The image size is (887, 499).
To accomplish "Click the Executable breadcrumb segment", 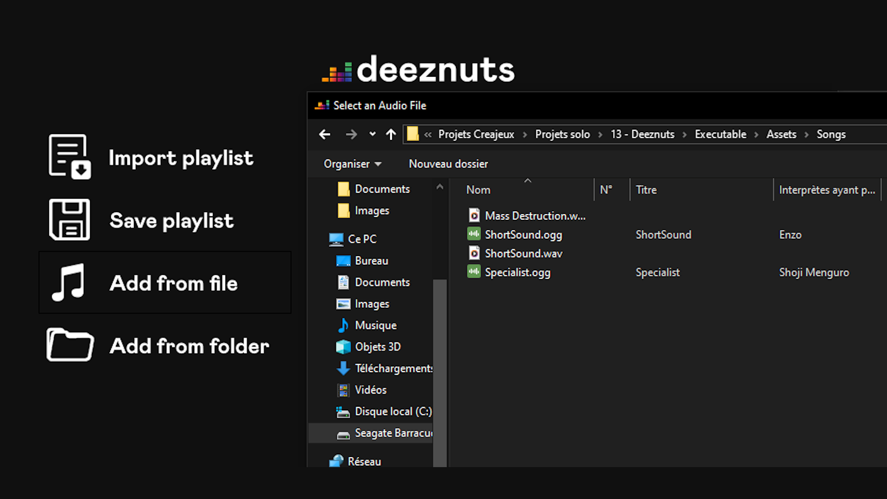I will tap(720, 134).
